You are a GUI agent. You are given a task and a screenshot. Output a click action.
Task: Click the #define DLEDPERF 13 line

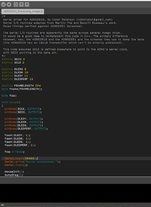pos(17,79)
